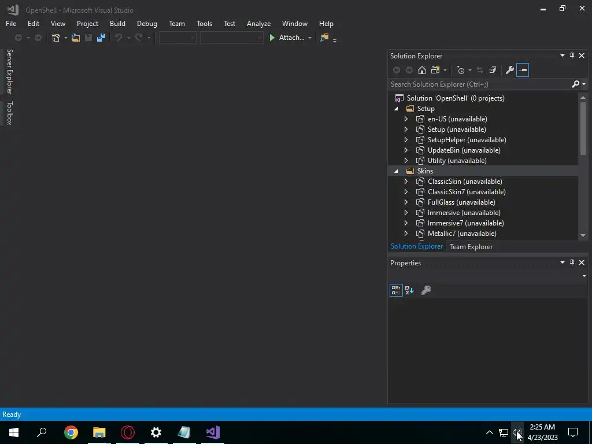Expand the Metallic7 (unavailable) project
This screenshot has width=592, height=444.
[x=406, y=234]
